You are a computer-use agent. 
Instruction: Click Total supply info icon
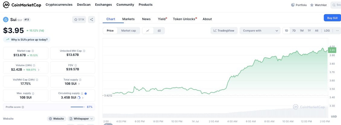[x=80, y=80]
